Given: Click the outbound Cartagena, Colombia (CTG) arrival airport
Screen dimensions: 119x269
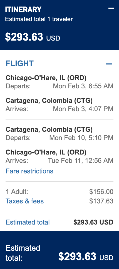Looking at the screenshot, I should pyautogui.click(x=49, y=101).
